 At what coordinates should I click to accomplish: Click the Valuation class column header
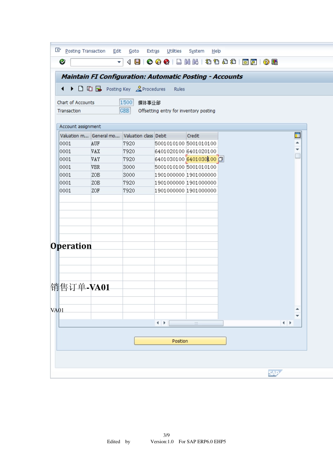click(138, 136)
